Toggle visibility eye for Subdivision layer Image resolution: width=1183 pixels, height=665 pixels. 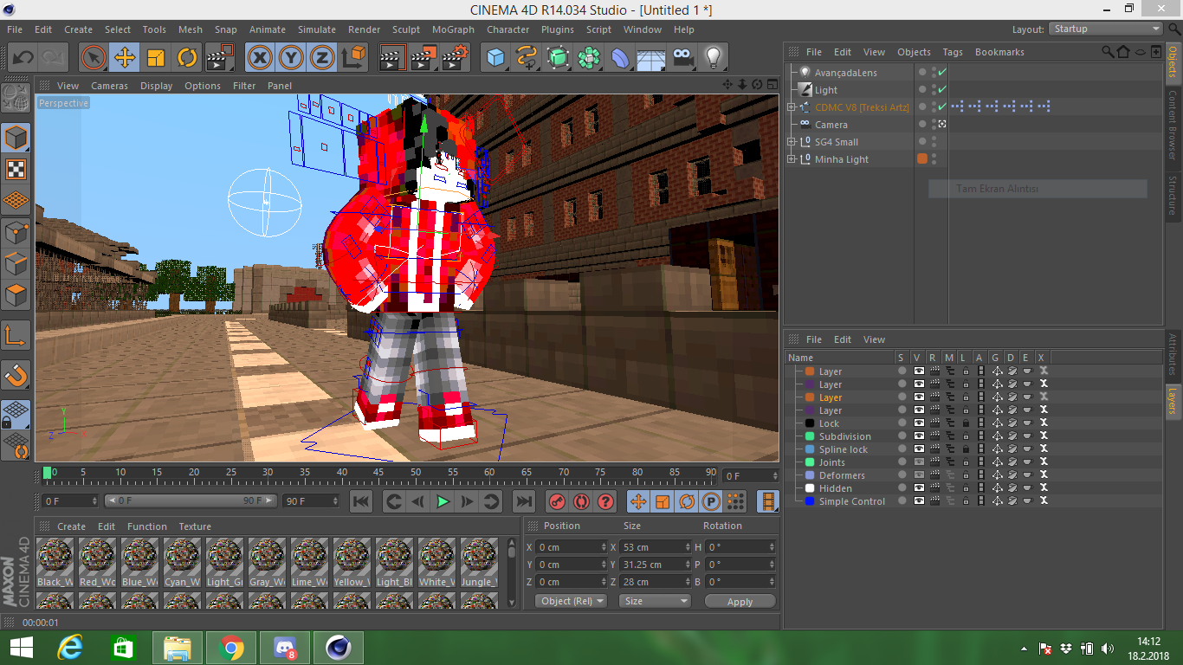click(x=919, y=436)
